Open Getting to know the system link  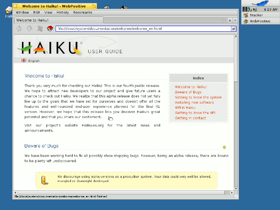click(x=198, y=97)
